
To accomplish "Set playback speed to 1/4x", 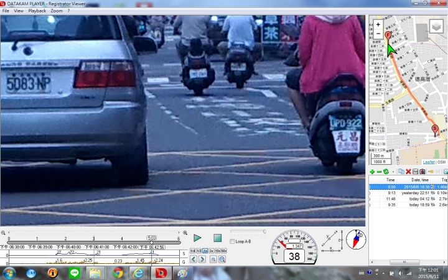I will click(192, 251).
